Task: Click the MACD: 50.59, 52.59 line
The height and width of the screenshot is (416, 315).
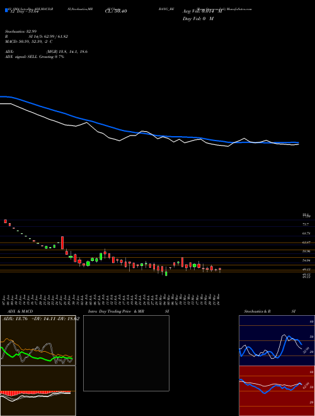Action: [x=28, y=42]
